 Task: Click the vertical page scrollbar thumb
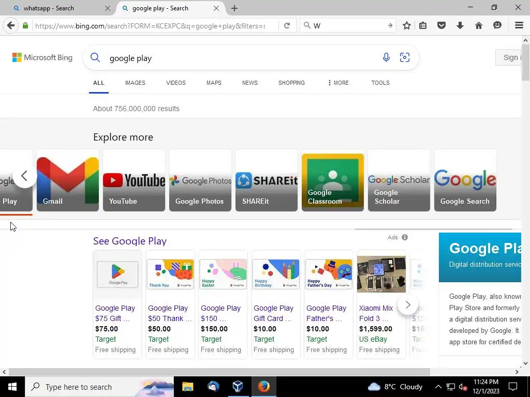(x=526, y=63)
